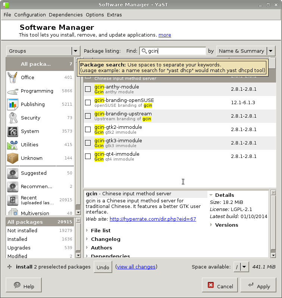
Task: Check the gcin-gtk2-immodule package
Action: [x=88, y=130]
